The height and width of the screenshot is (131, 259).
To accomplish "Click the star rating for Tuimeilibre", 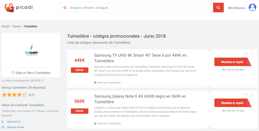I will [x=14, y=95].
